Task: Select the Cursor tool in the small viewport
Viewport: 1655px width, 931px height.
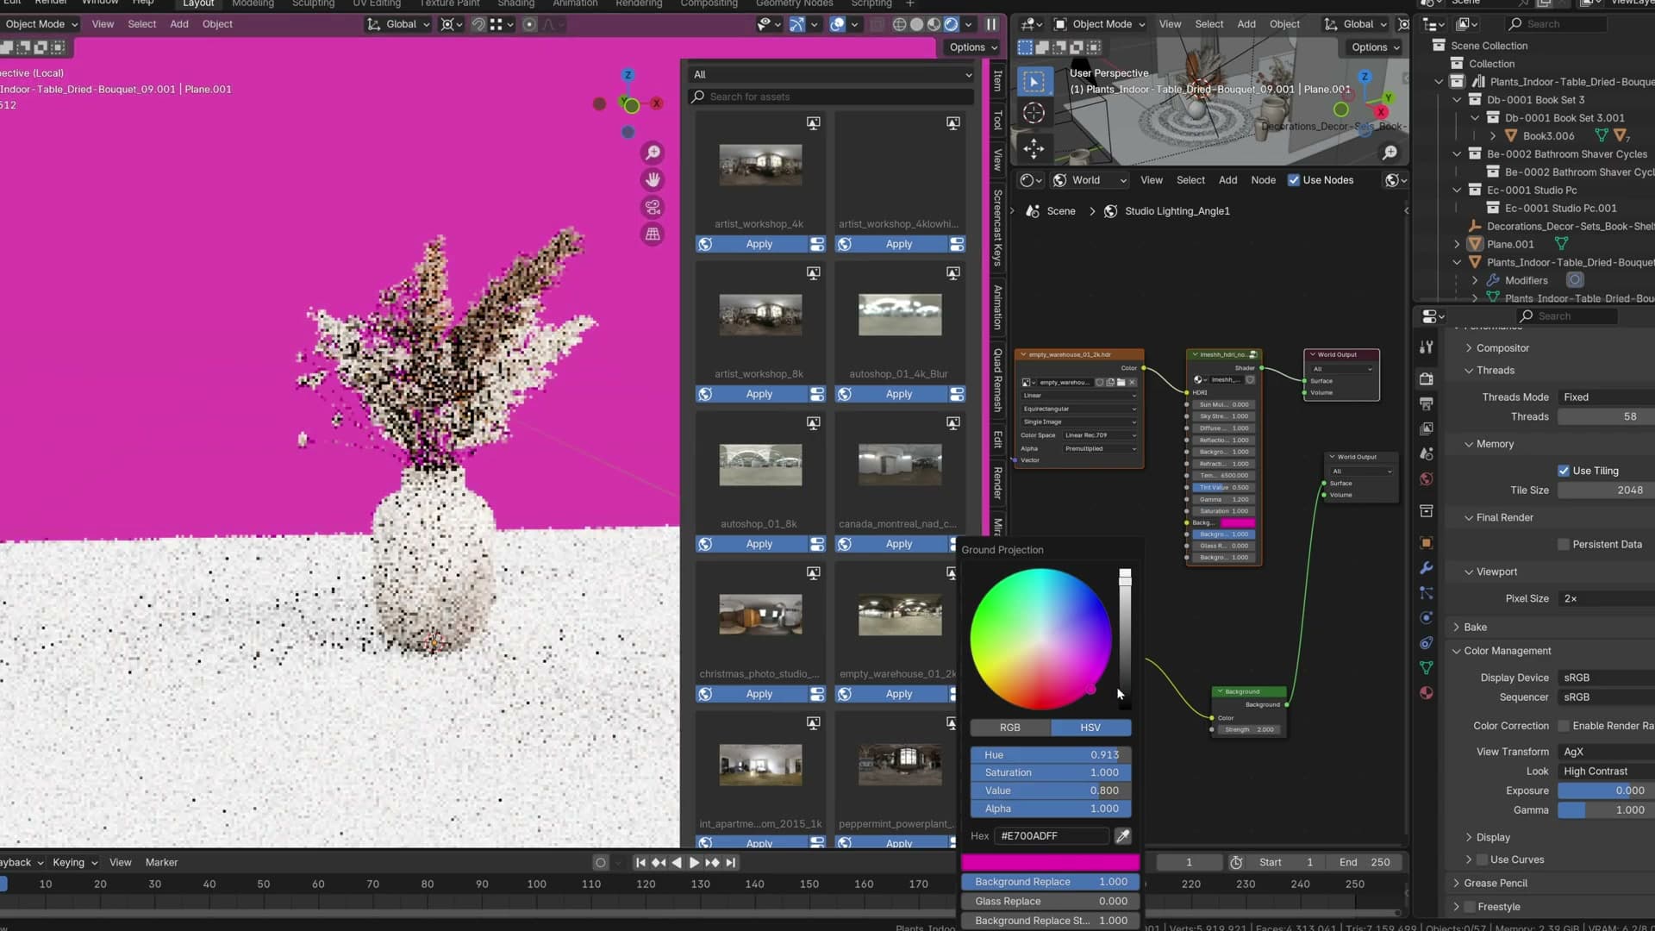Action: coord(1034,113)
